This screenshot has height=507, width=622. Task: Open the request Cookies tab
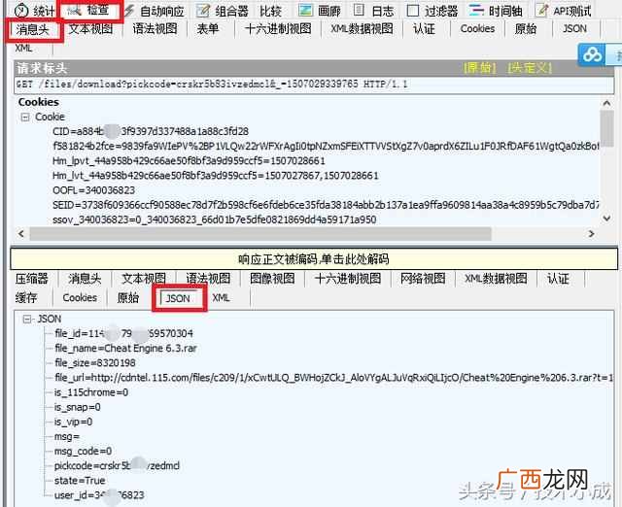point(477,29)
